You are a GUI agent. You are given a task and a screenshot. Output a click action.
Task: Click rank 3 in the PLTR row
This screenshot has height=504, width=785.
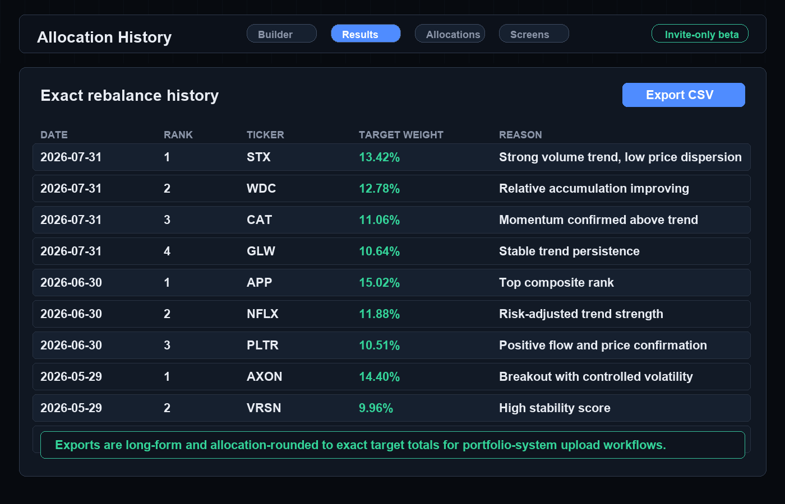pos(167,346)
